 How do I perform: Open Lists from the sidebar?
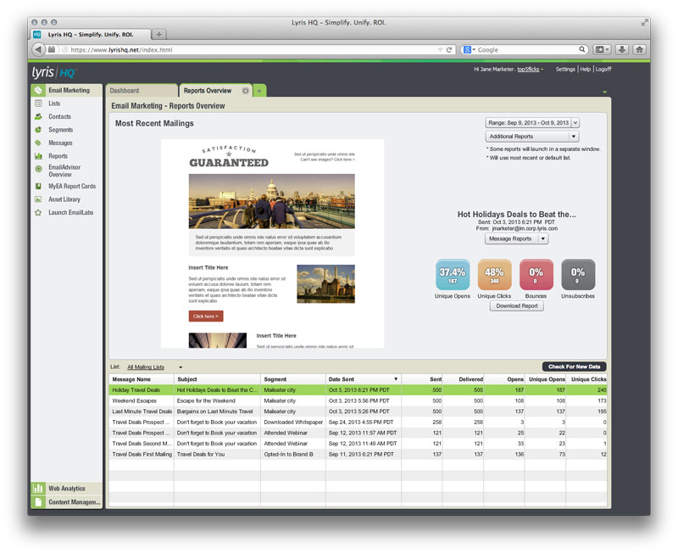click(x=54, y=104)
